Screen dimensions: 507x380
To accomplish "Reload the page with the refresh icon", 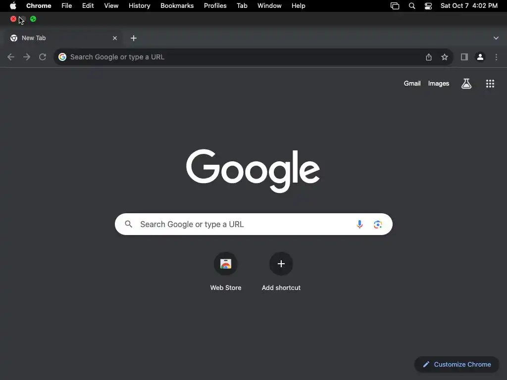I will [x=43, y=57].
